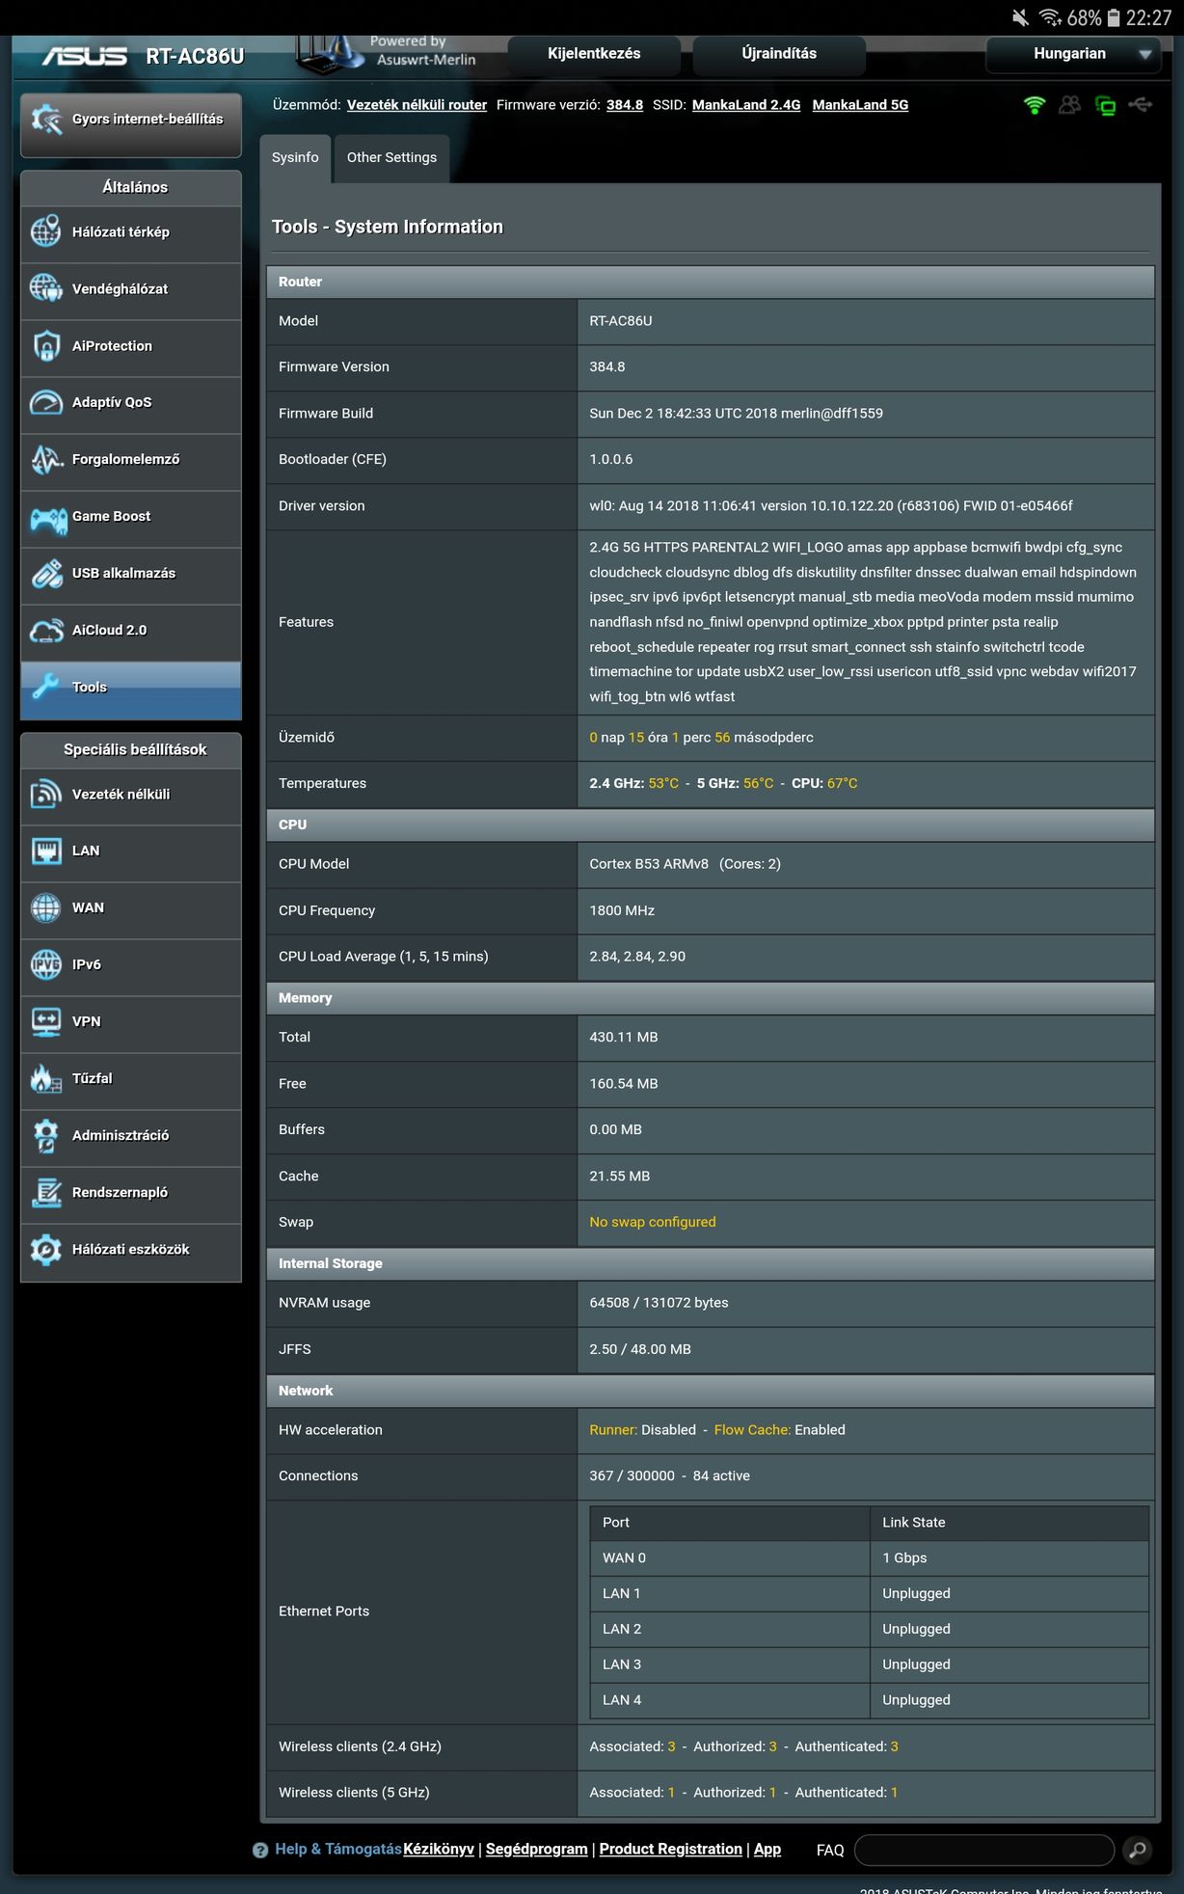This screenshot has width=1184, height=1894.
Task: Click the '2.50 / 48.00 MB' JFFS value
Action: (x=640, y=1349)
